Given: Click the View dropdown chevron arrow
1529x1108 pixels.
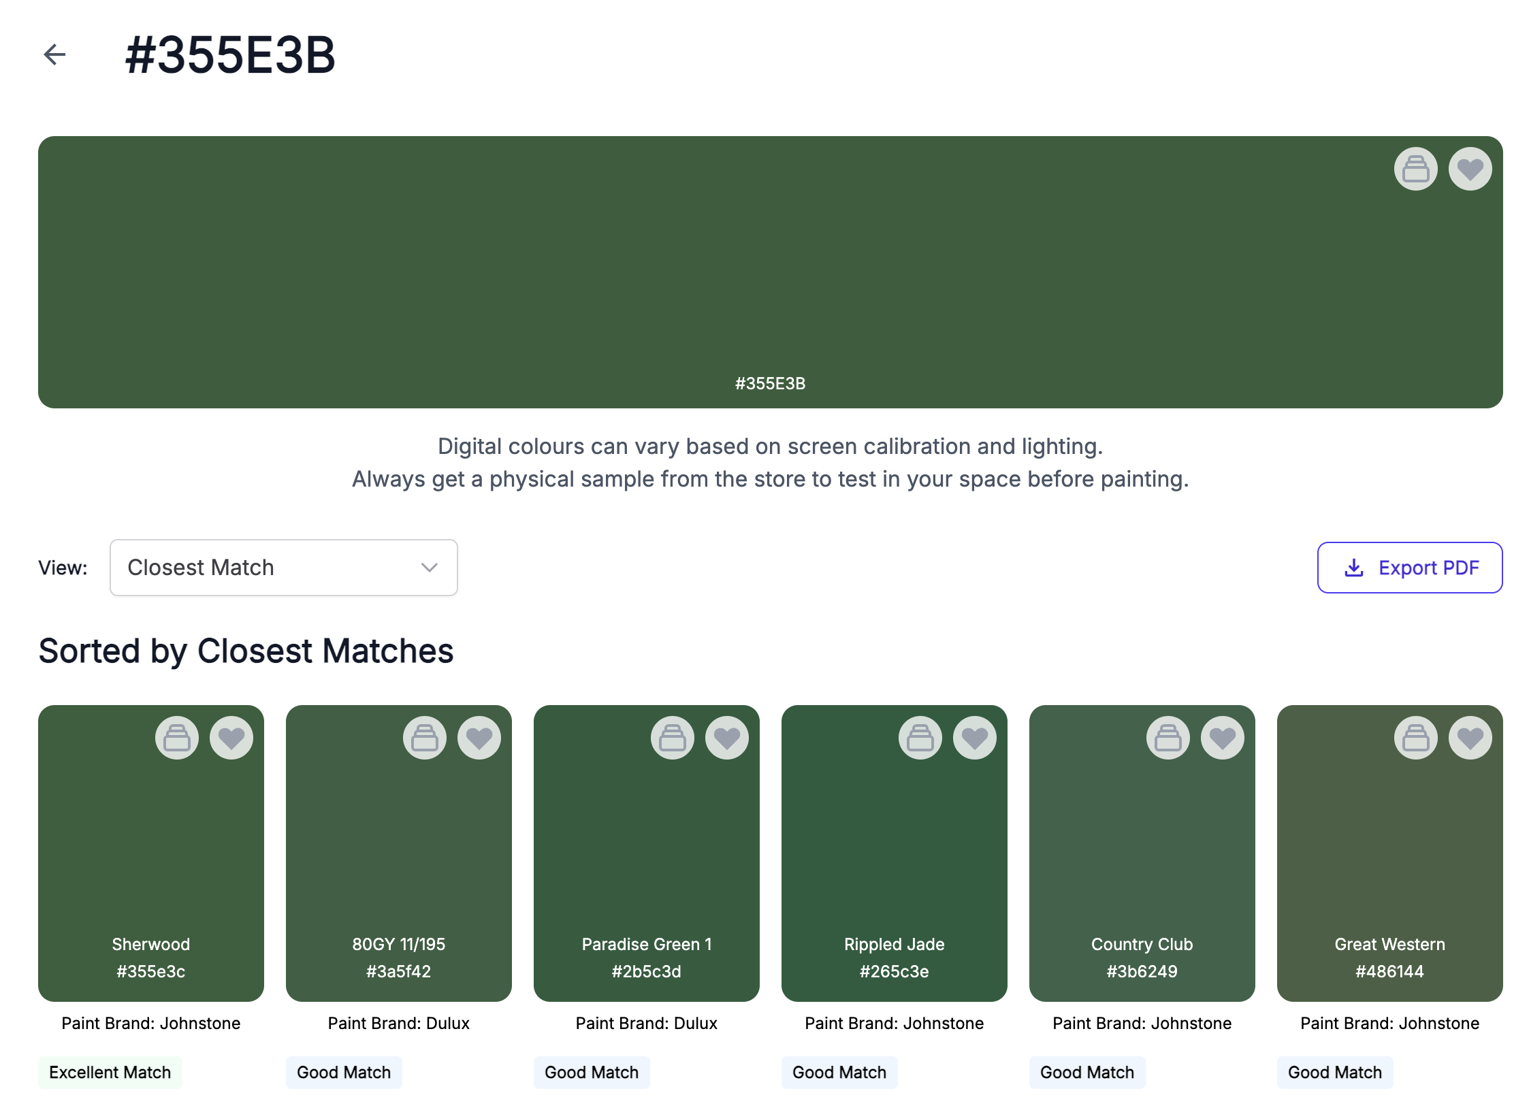Looking at the screenshot, I should point(429,568).
